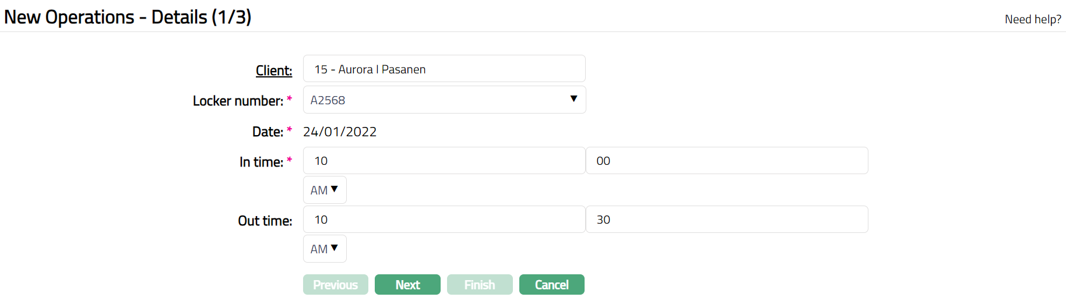Go to the Next step
This screenshot has height=304, width=1066.
click(x=407, y=285)
